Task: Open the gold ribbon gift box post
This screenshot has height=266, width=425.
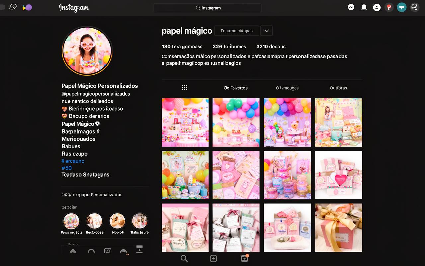Action: pos(338,228)
